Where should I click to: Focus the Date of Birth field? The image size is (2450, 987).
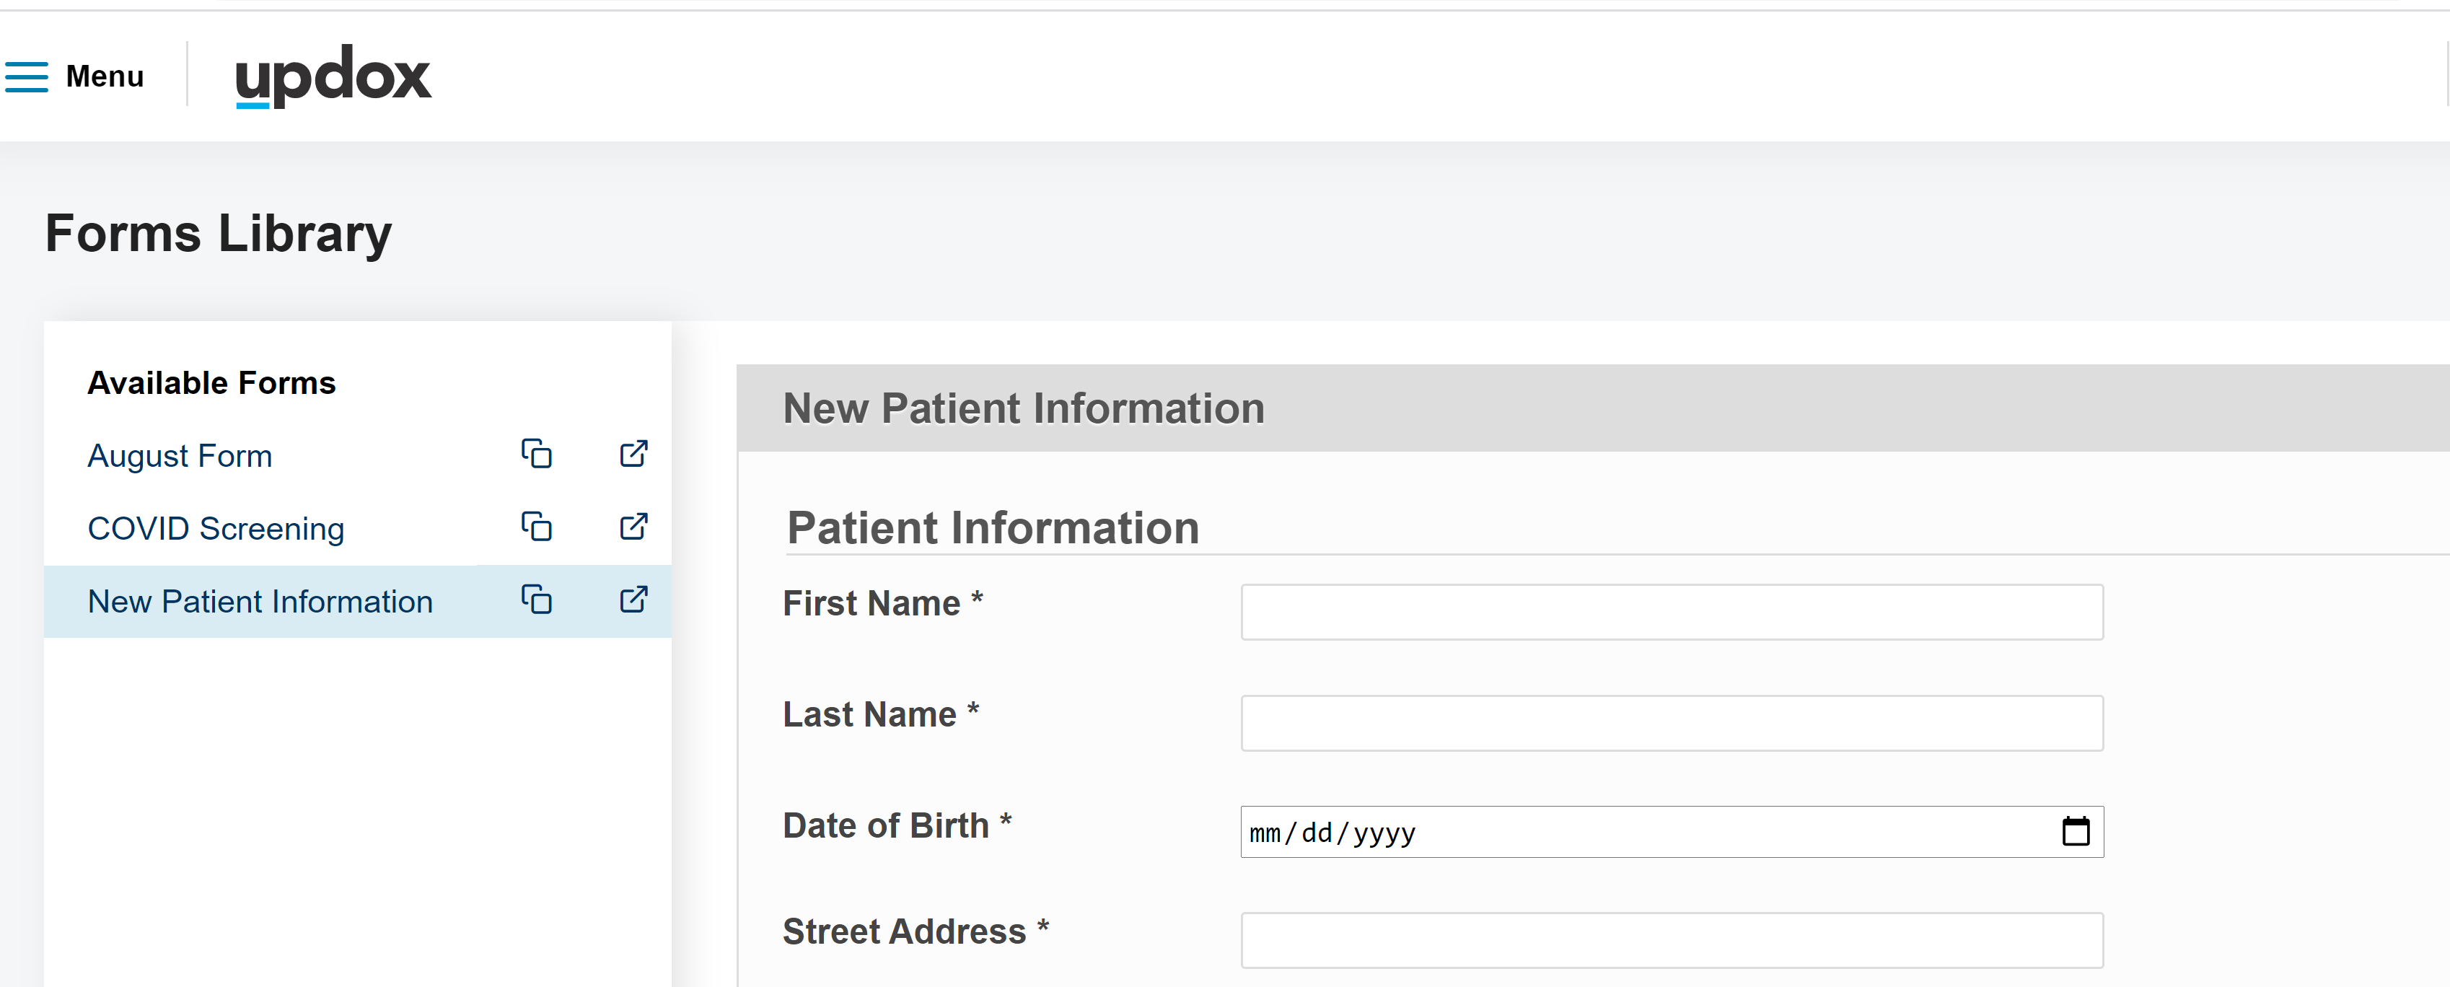1617,833
